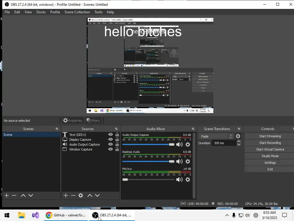
Task: Pop out the Scenes dock
Action: pos(57,129)
